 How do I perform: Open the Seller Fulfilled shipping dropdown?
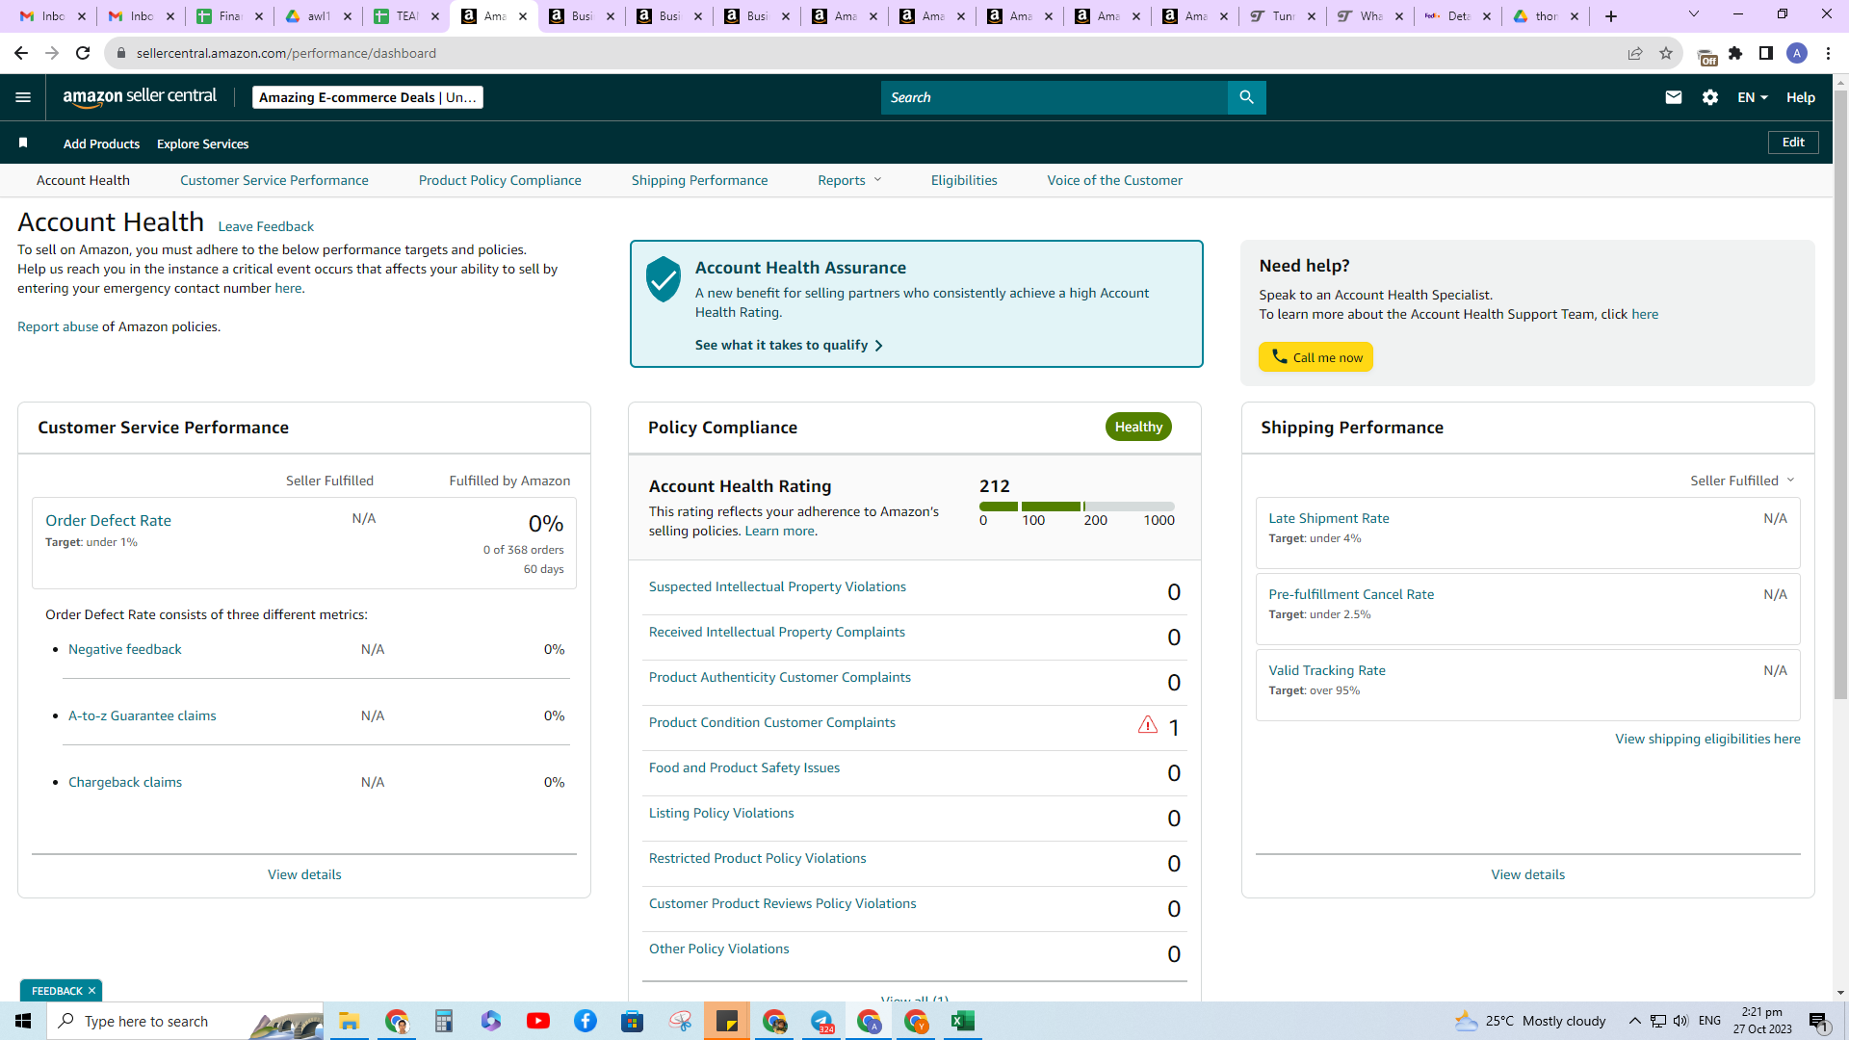pyautogui.click(x=1742, y=481)
